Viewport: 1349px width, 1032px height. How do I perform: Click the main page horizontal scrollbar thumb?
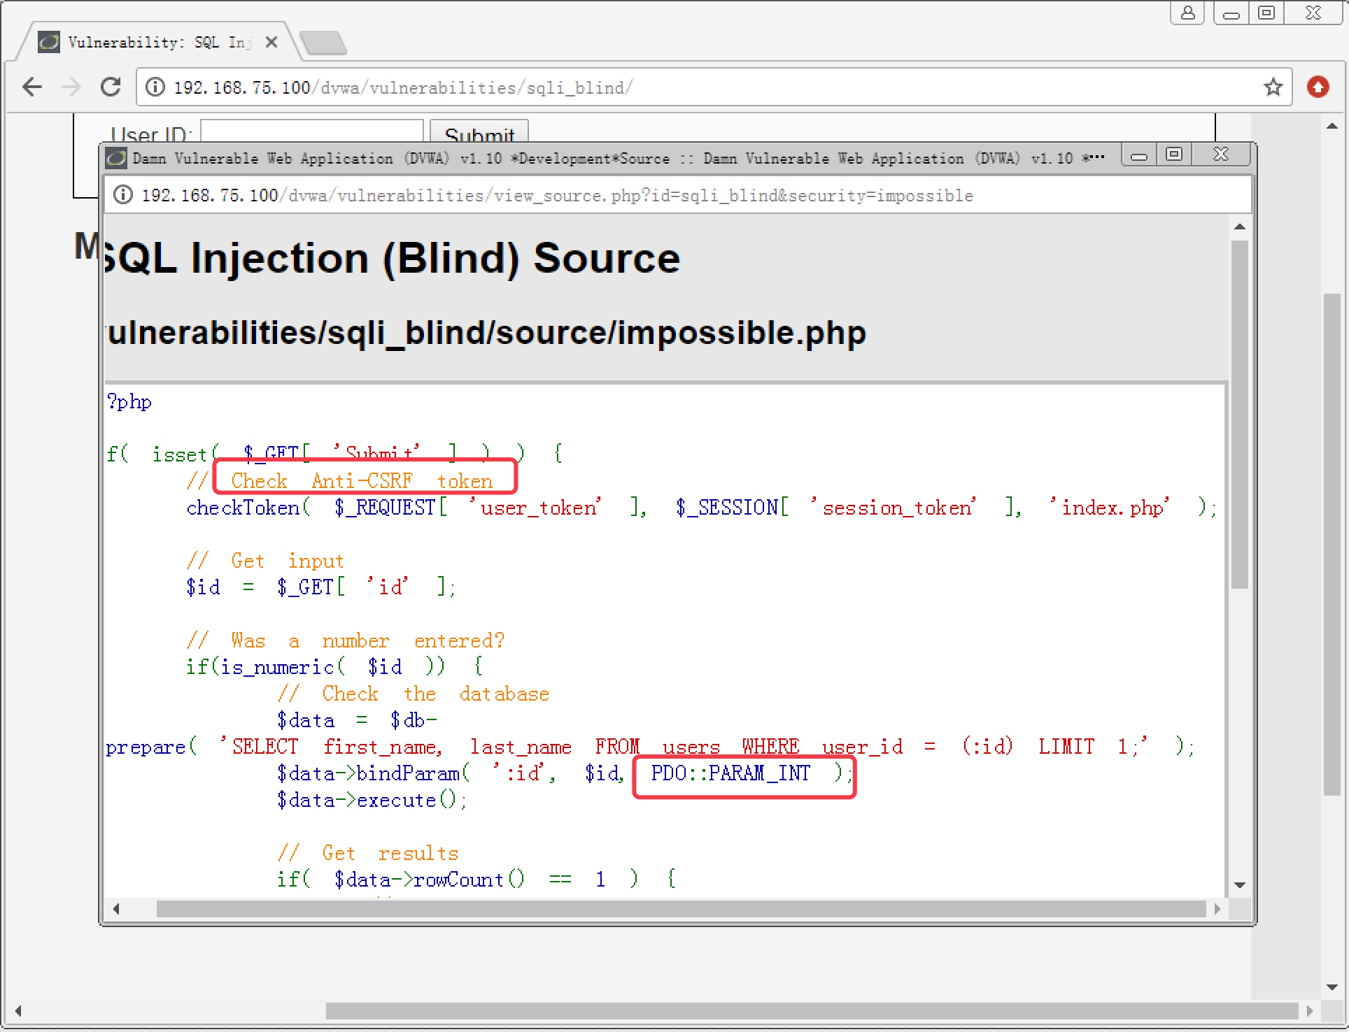tap(812, 1011)
